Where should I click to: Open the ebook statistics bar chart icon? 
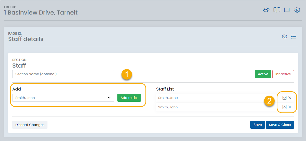(x=287, y=10)
